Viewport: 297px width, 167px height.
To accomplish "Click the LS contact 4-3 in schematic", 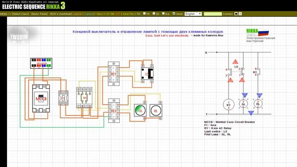I will [229, 72].
